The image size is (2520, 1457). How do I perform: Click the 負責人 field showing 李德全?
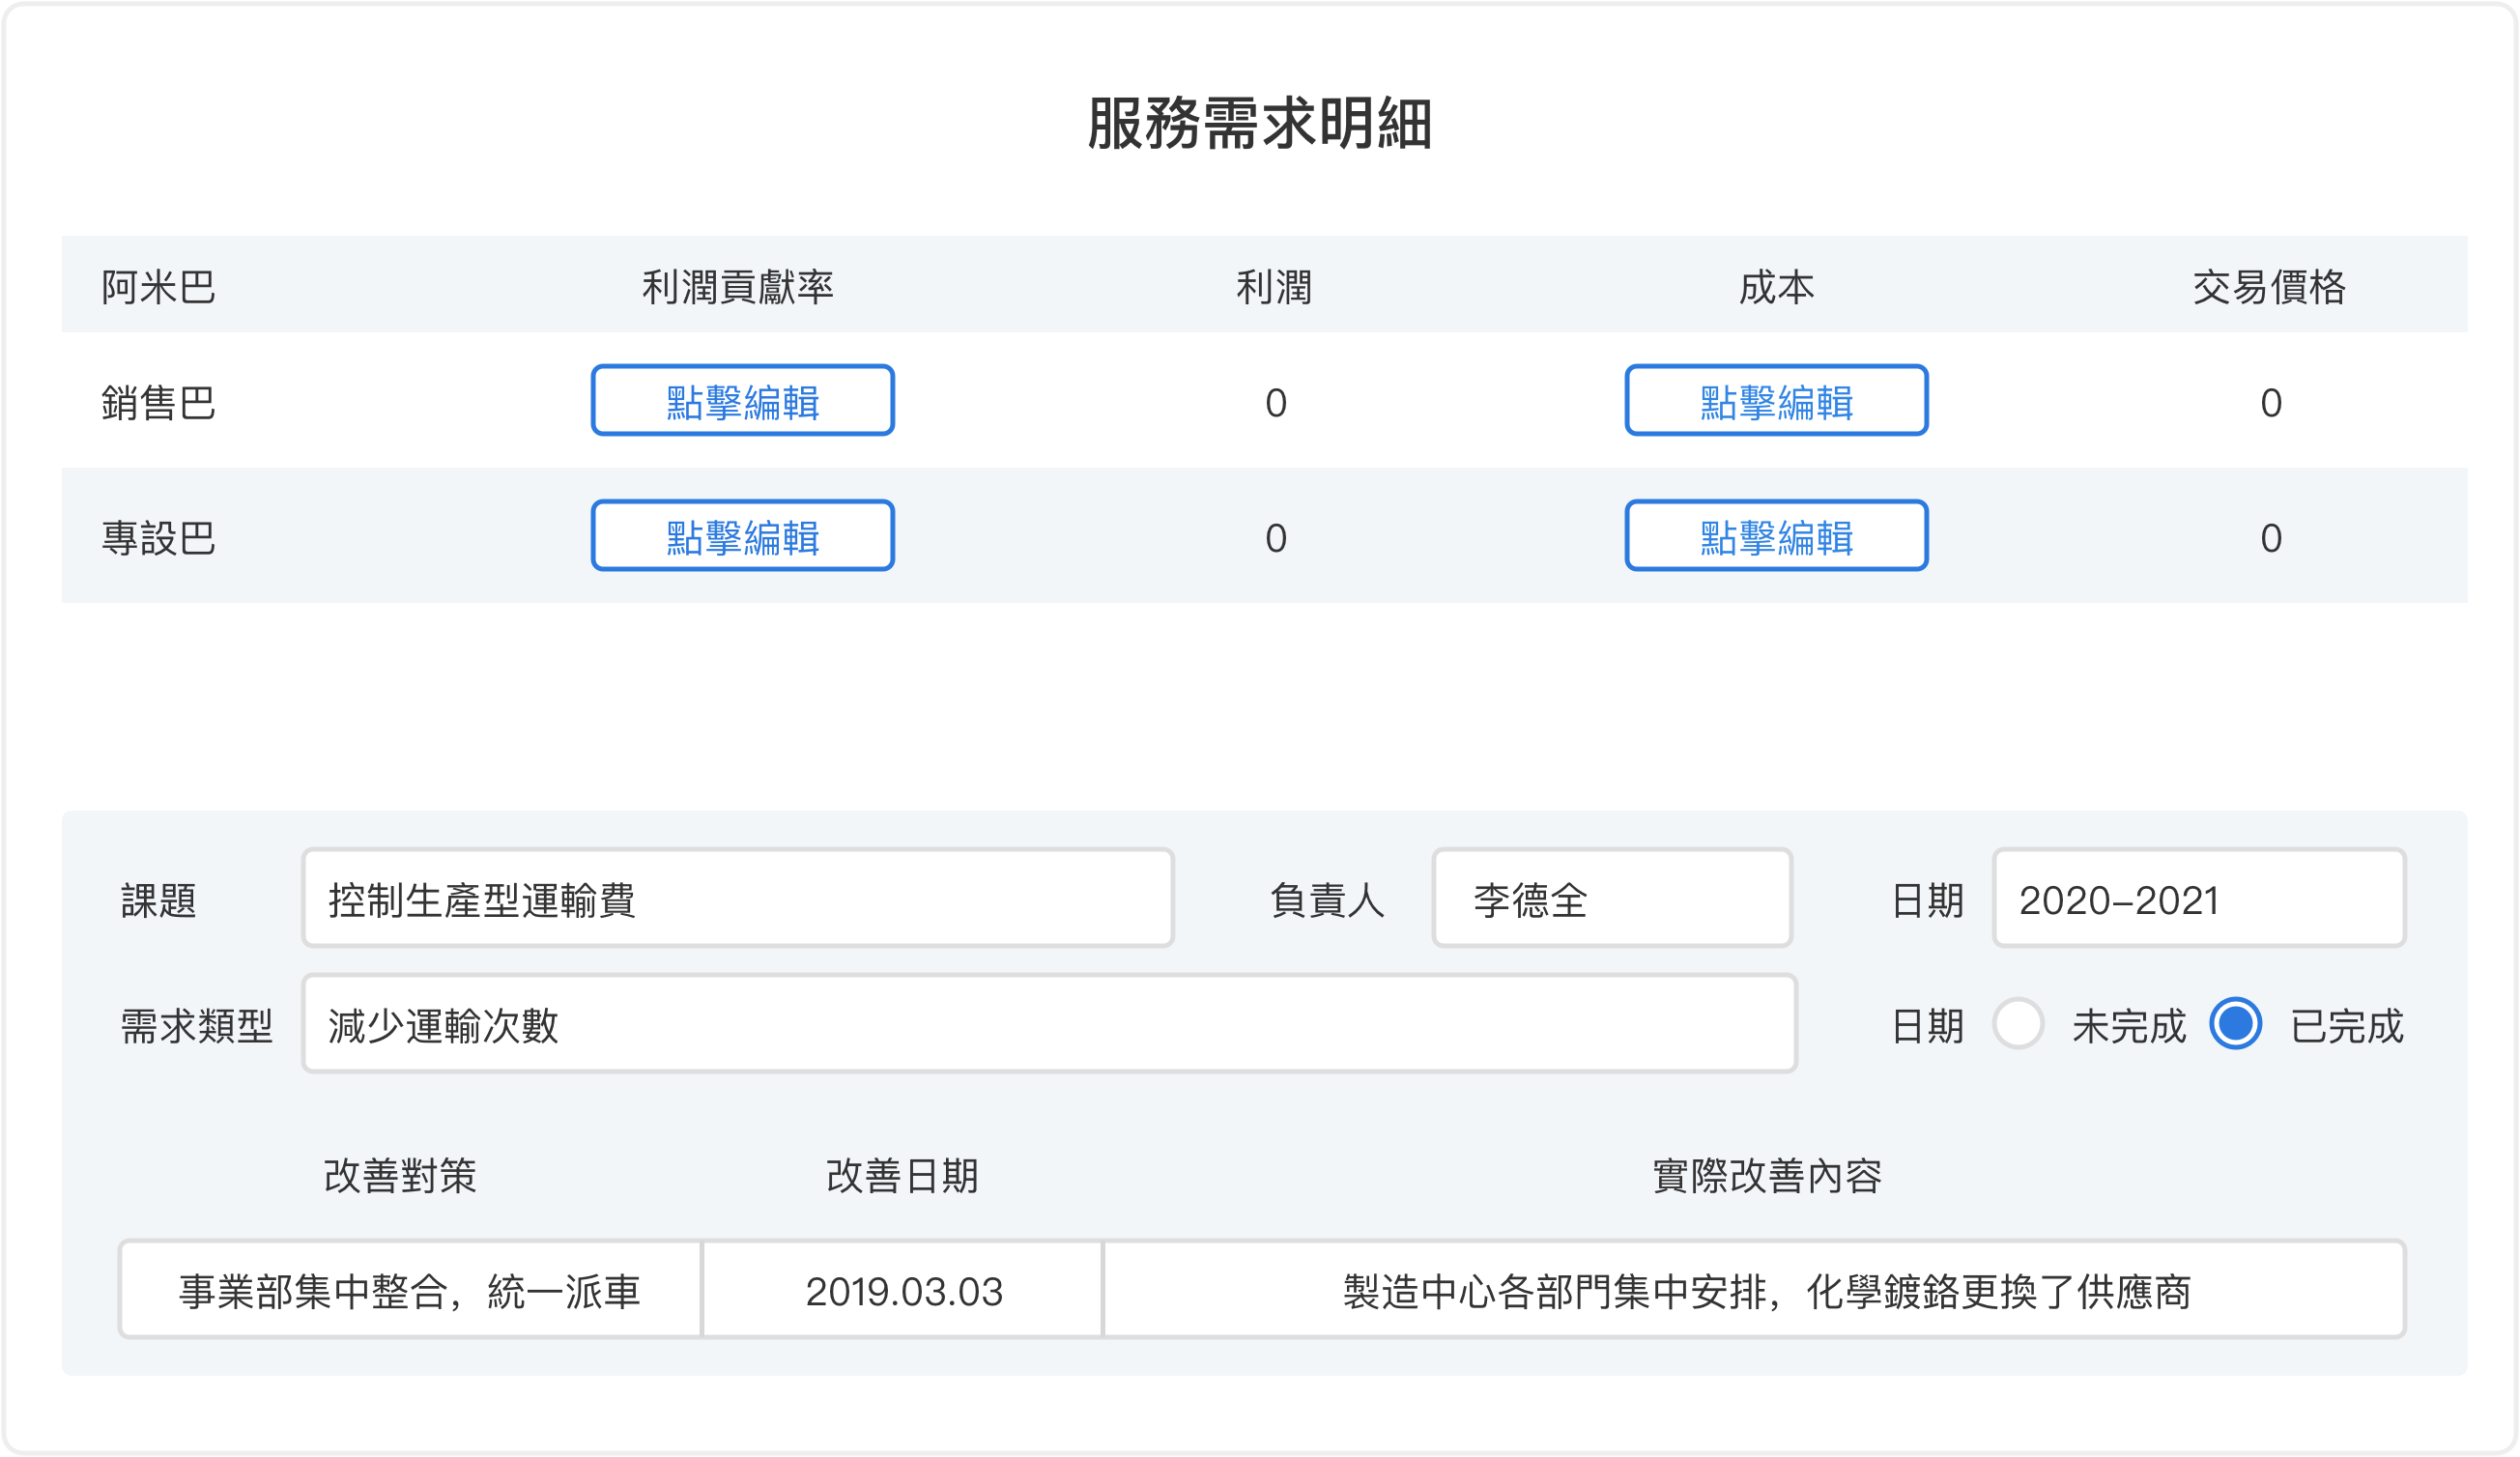[1612, 898]
